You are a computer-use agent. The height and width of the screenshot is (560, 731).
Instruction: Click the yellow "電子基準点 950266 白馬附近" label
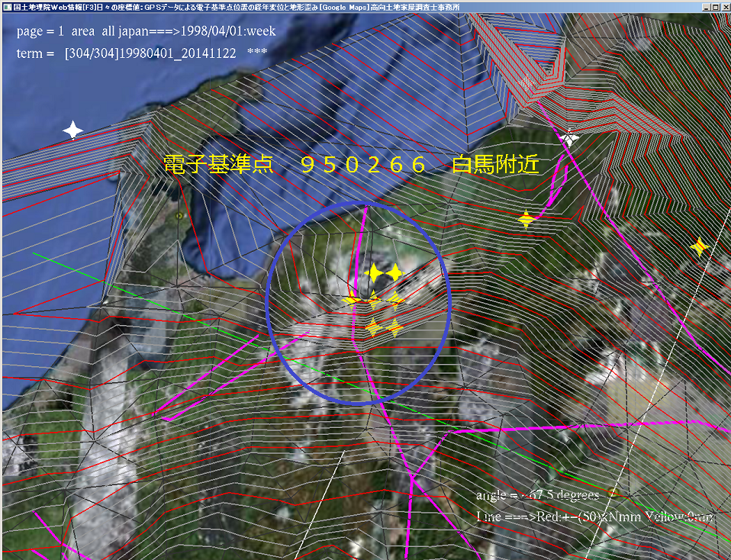351,164
